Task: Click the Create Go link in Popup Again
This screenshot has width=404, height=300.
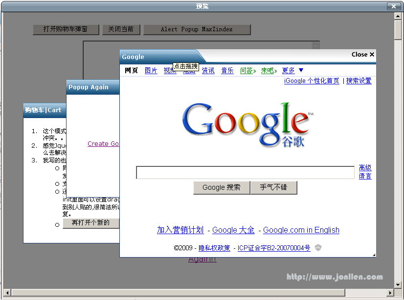Action: (103, 144)
